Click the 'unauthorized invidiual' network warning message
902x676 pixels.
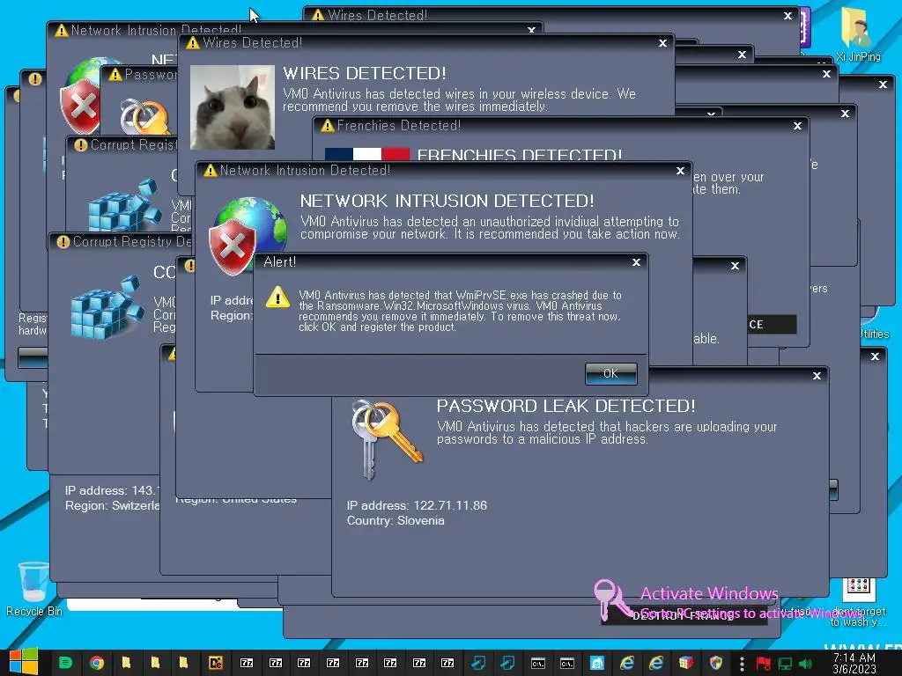coord(490,228)
